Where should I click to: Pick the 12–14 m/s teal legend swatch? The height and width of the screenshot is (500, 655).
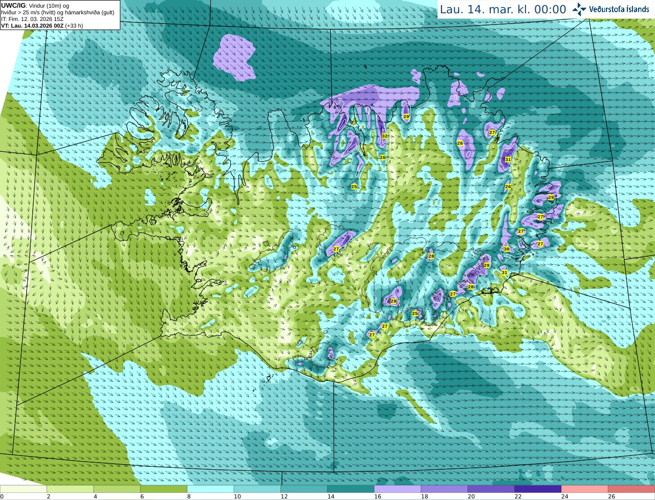[x=304, y=489]
